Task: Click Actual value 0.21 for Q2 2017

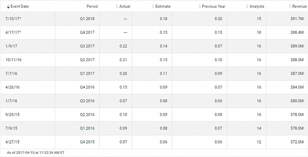Action: point(123,60)
